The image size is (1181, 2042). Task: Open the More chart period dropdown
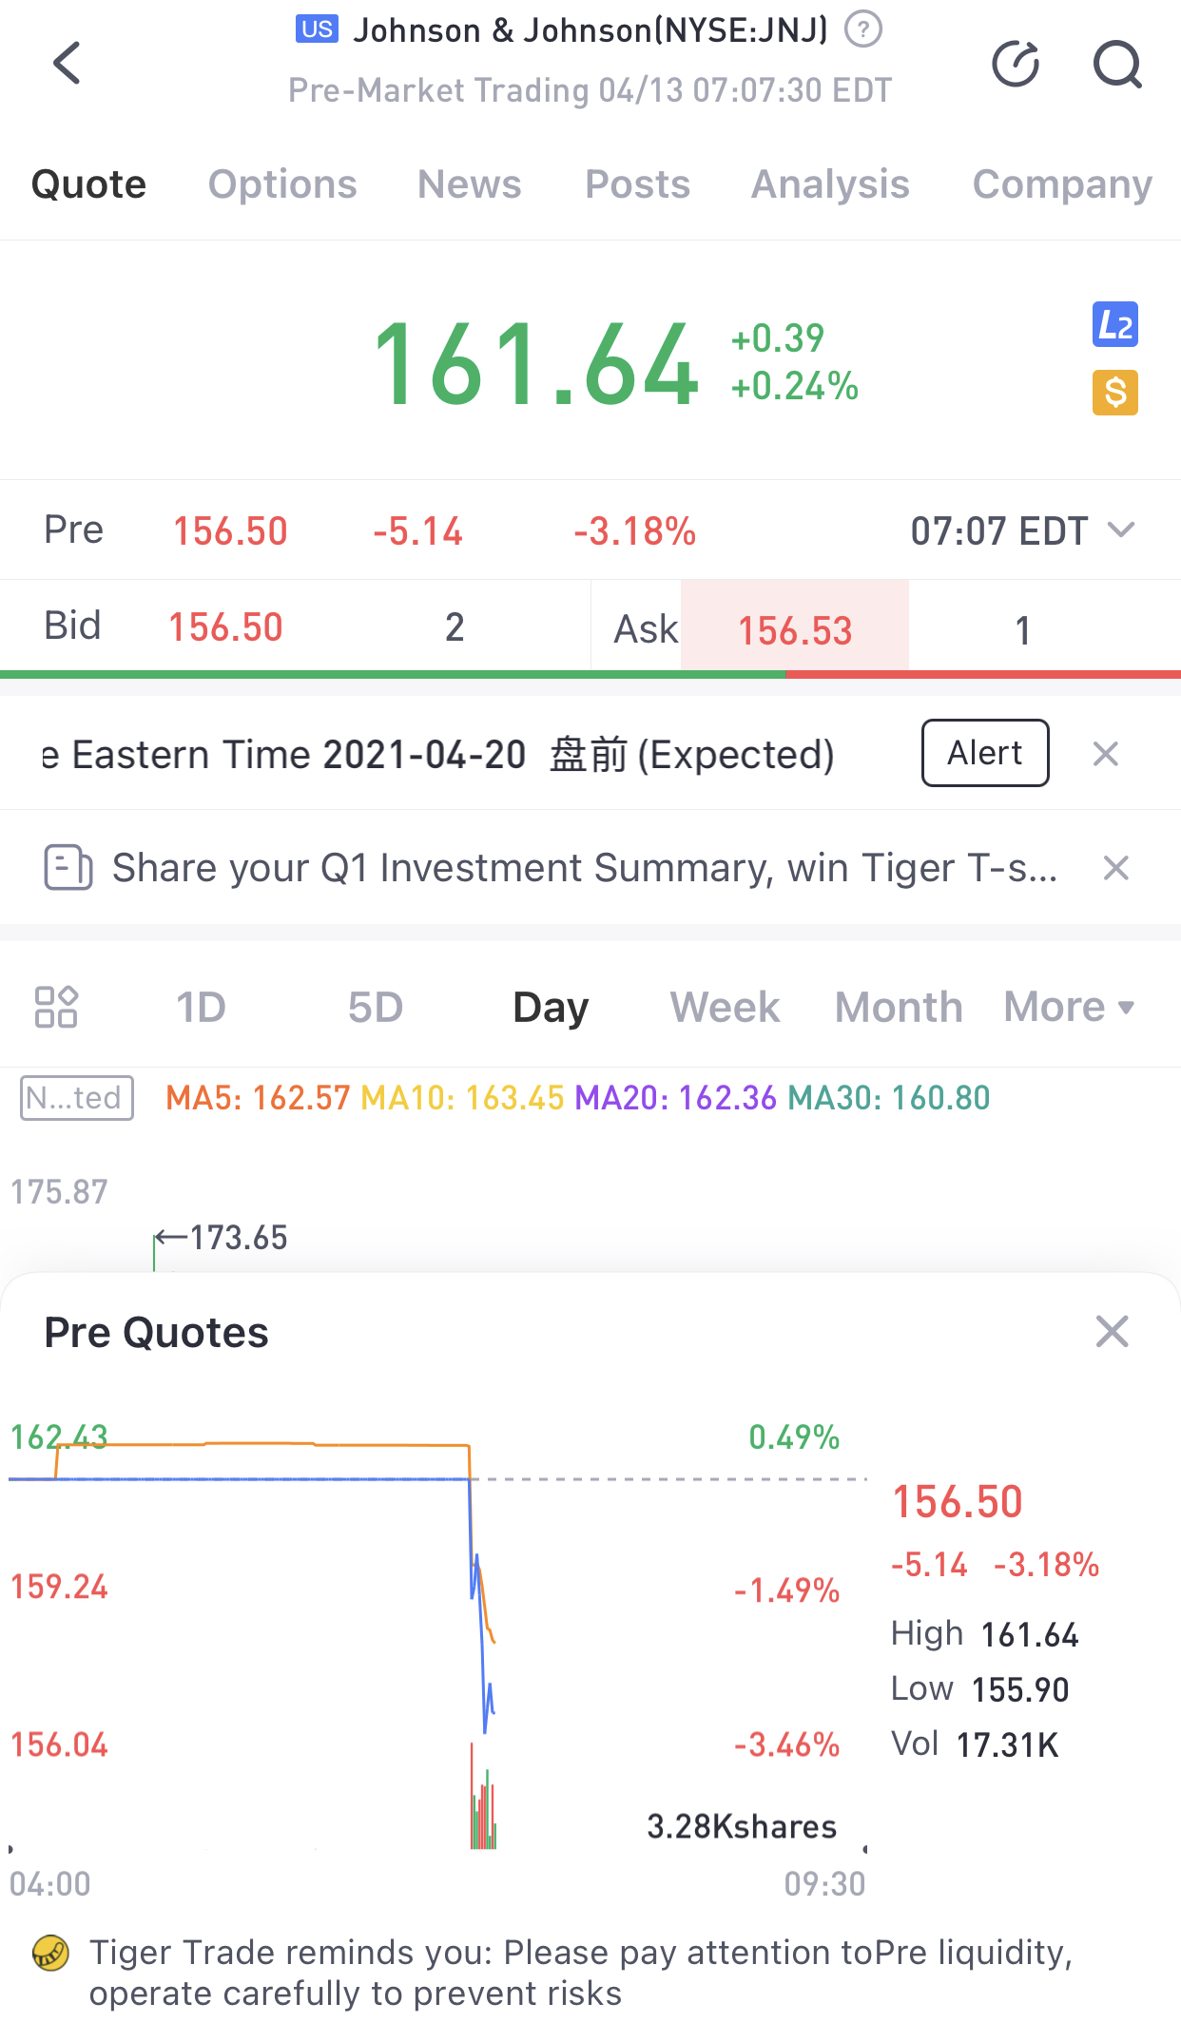pyautogui.click(x=1070, y=1007)
